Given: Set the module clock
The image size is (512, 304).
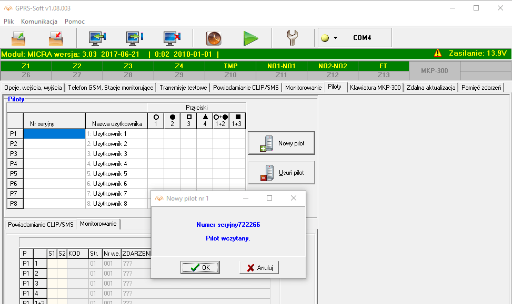Looking at the screenshot, I should (214, 38).
